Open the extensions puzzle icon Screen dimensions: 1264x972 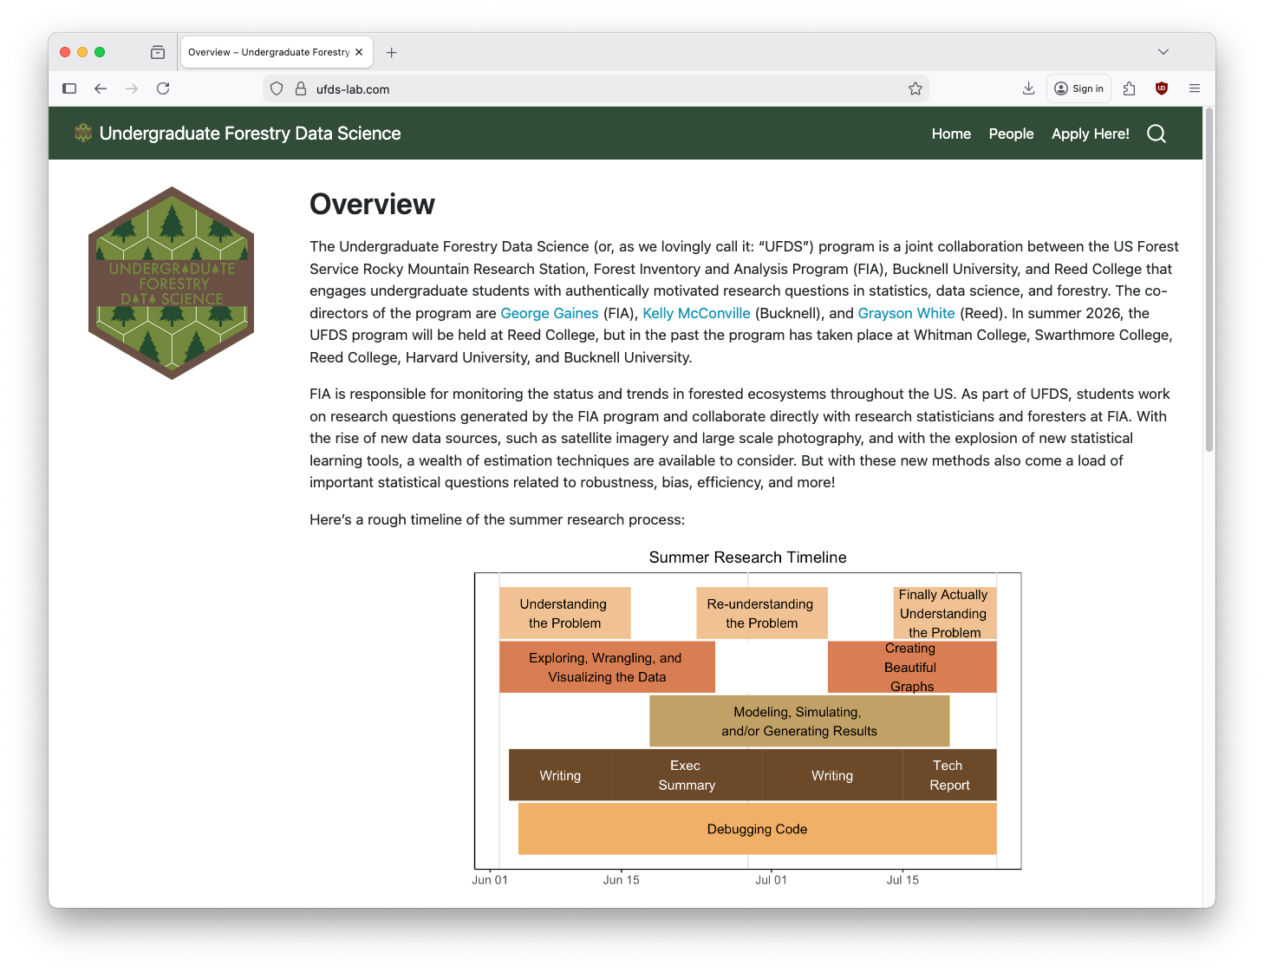click(1129, 88)
